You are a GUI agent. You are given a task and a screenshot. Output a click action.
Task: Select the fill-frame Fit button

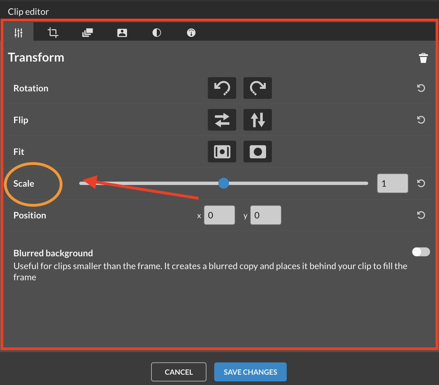tap(257, 152)
